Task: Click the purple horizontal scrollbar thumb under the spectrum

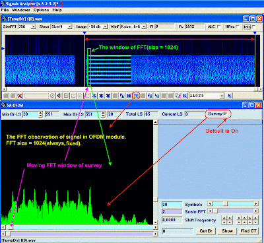Action: (x=8, y=234)
